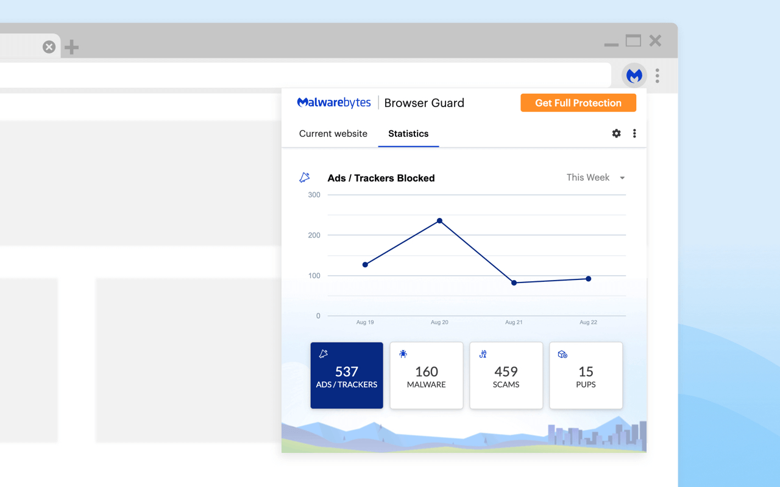Close the current browser tab

click(x=49, y=47)
